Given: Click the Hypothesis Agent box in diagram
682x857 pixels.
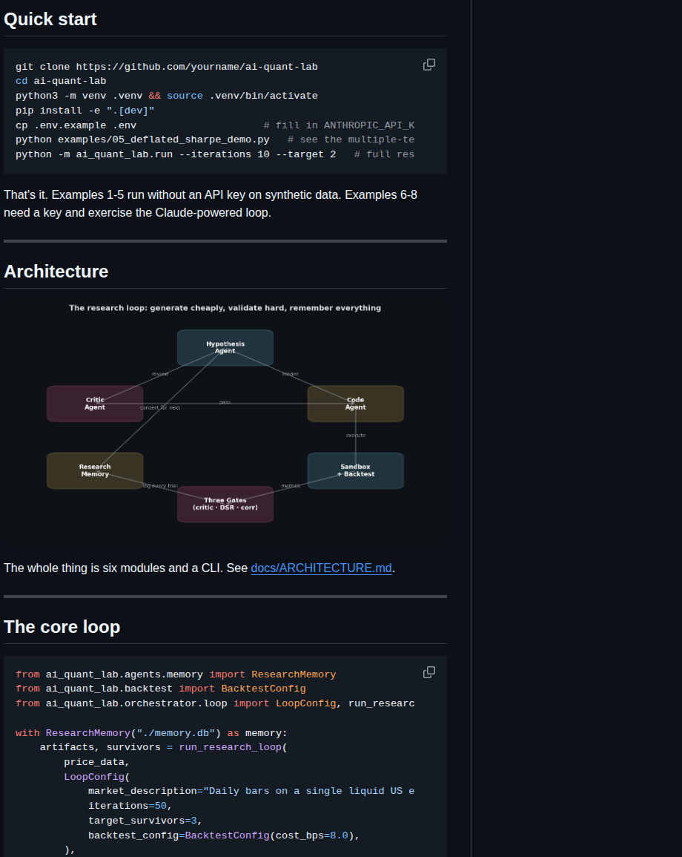Looking at the screenshot, I should (225, 347).
